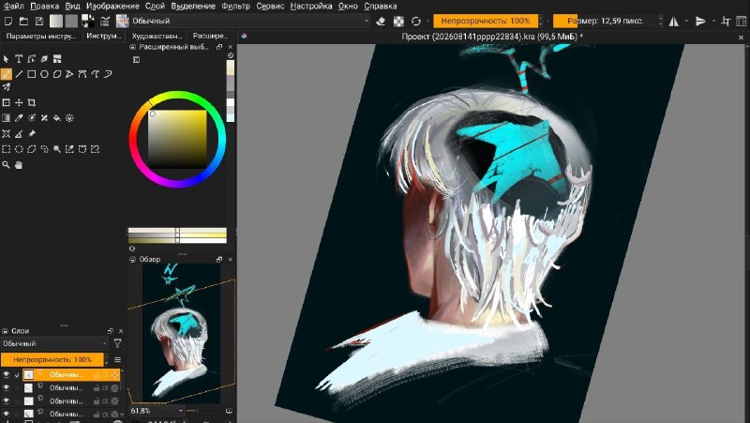Select the Zoom magnifier tool

click(6, 165)
